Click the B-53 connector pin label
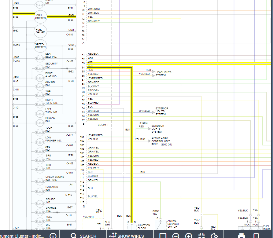The height and width of the screenshot is (238, 273). tap(16, 17)
